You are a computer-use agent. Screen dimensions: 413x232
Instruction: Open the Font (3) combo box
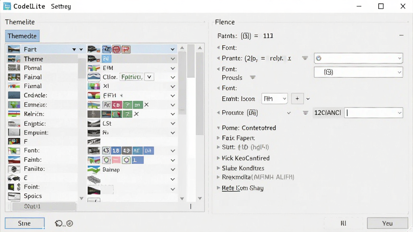point(358,72)
